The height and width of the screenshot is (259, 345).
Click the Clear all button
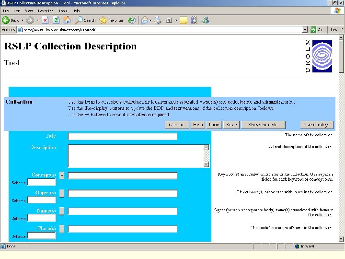click(x=177, y=125)
